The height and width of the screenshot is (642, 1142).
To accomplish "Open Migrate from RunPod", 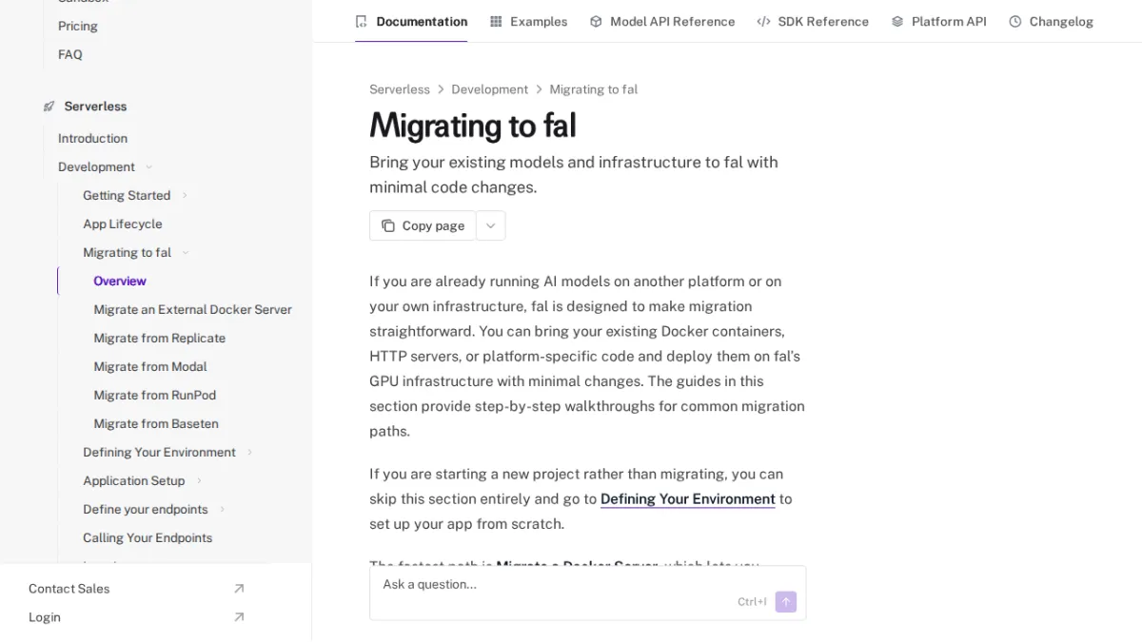I will pyautogui.click(x=155, y=396).
